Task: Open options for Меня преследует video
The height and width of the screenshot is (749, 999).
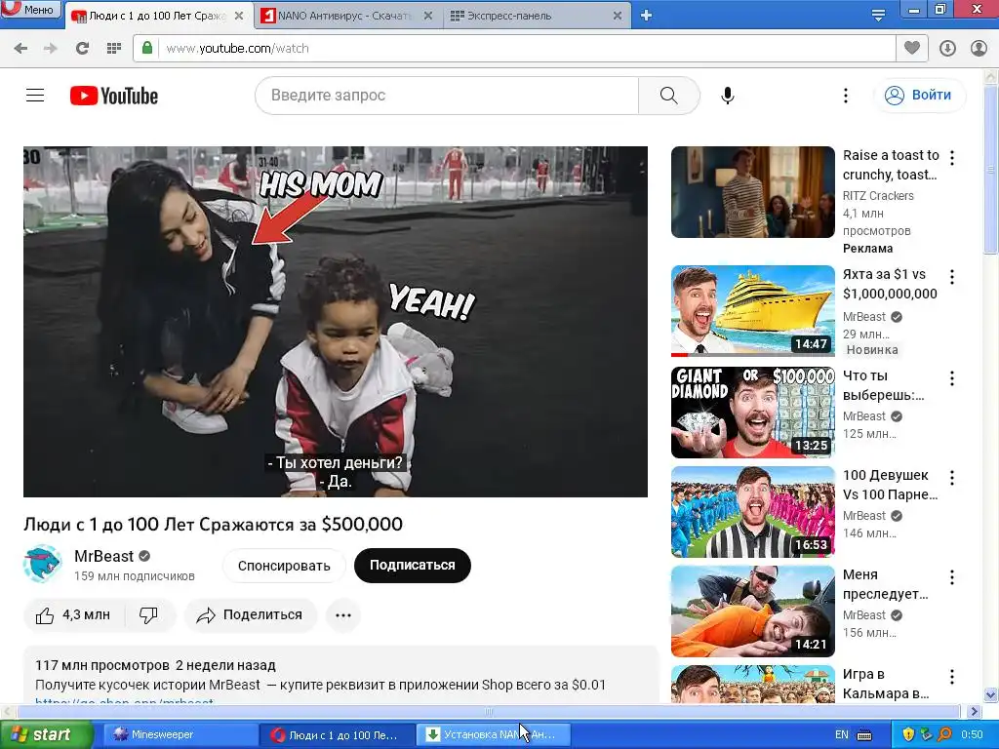Action: [x=952, y=577]
